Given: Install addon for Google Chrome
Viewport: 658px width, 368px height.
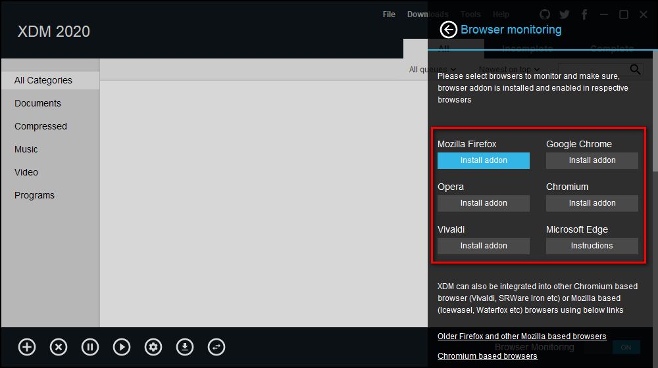Looking at the screenshot, I should tap(592, 160).
